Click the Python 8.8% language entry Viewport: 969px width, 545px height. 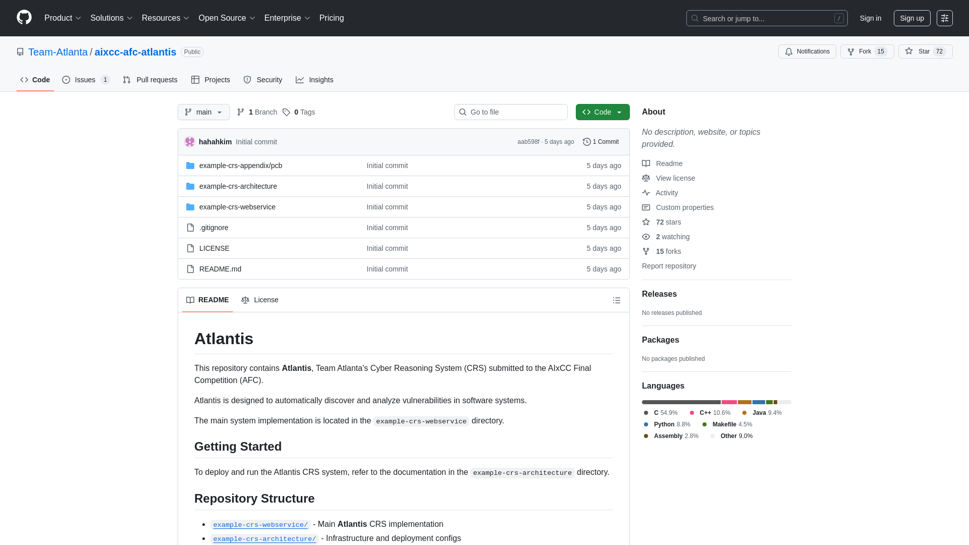click(667, 424)
